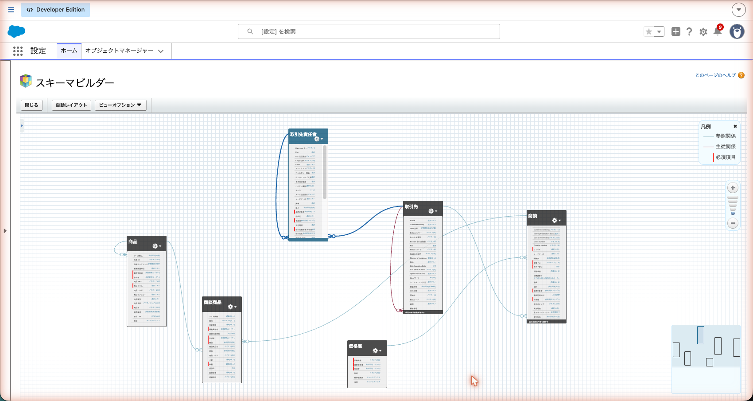Click the 閉じる button
Image resolution: width=753 pixels, height=401 pixels.
coord(31,105)
